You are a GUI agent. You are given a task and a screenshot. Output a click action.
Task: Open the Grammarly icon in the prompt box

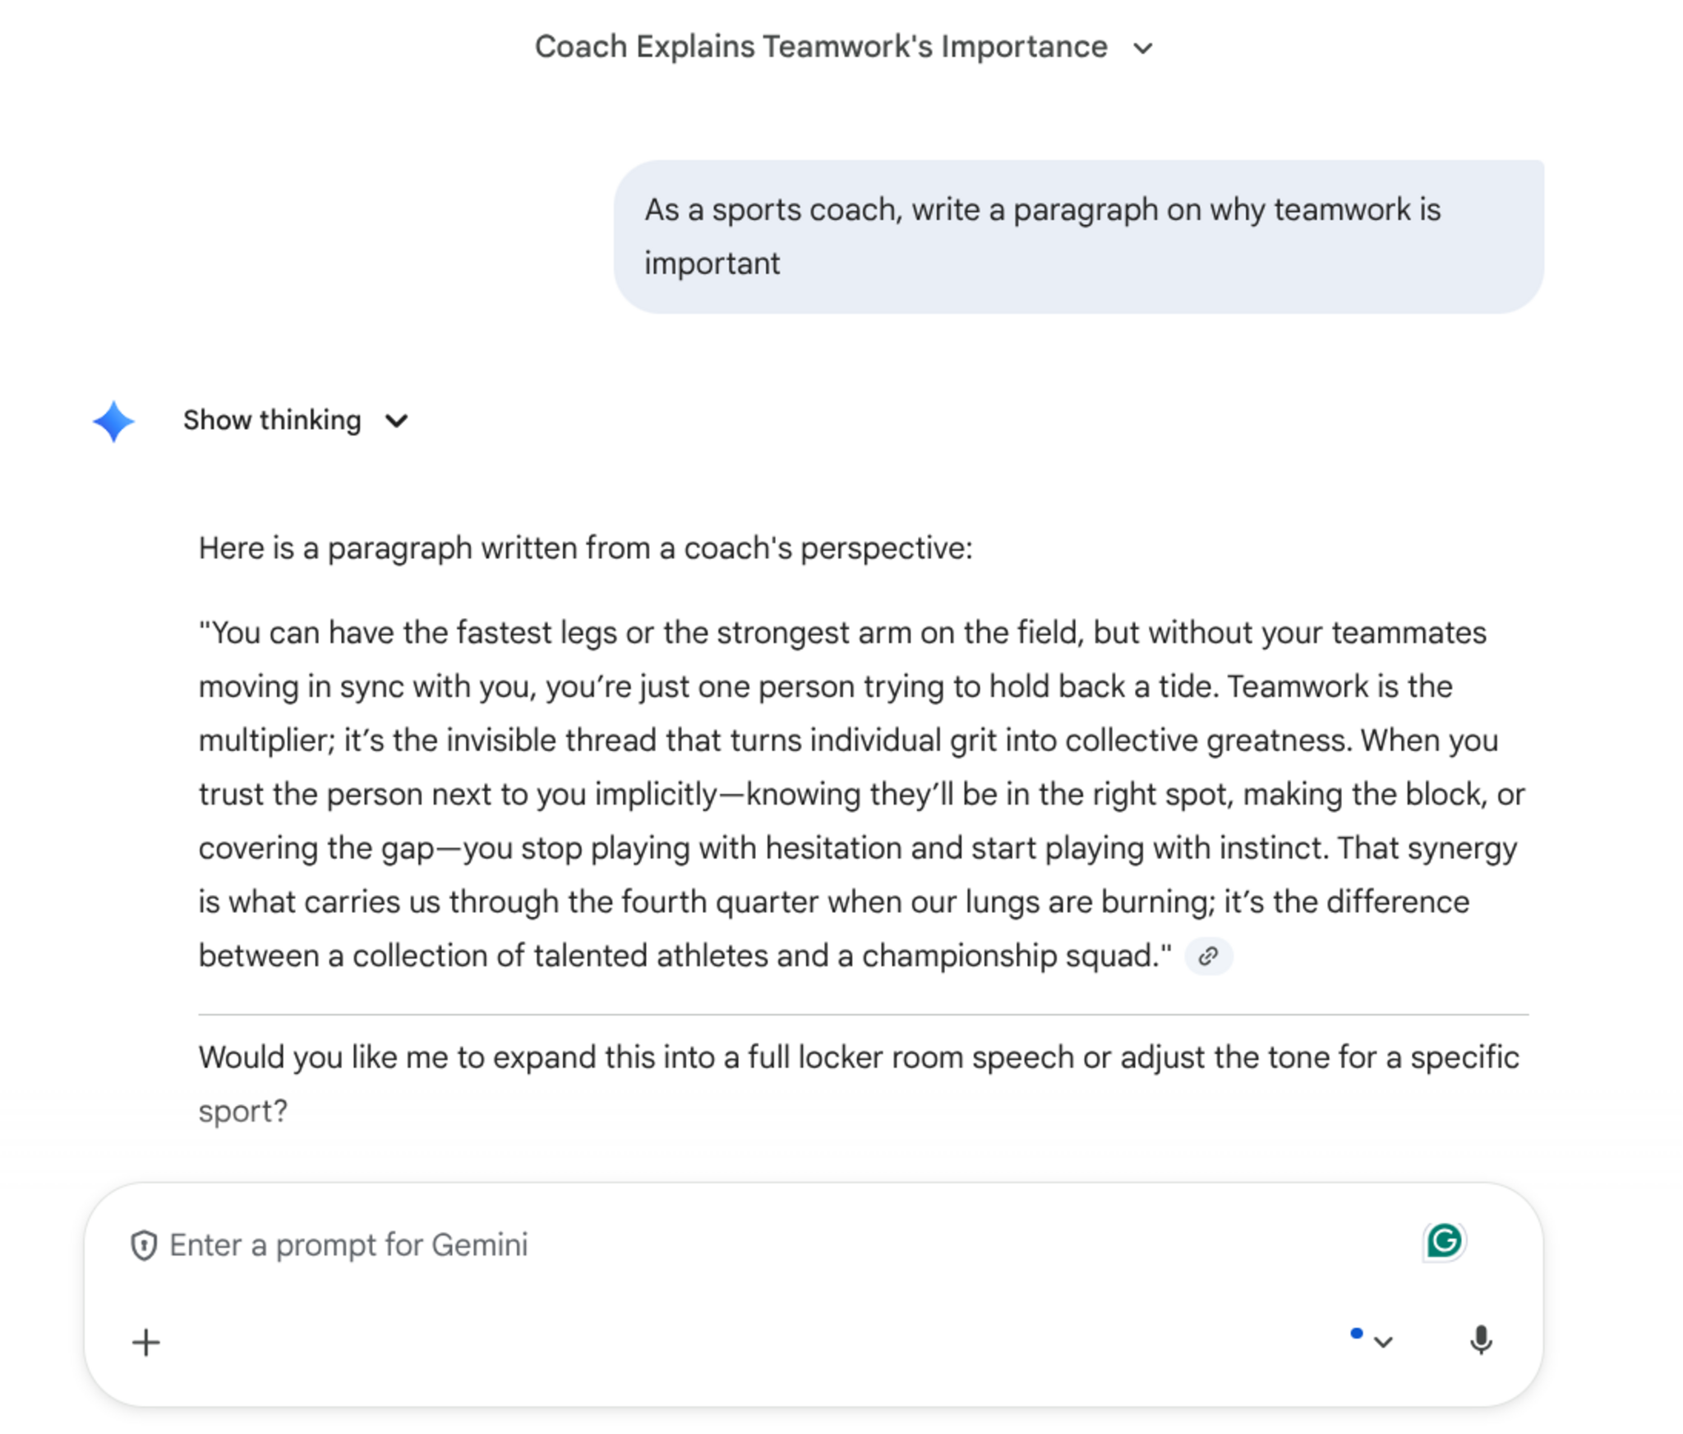tap(1444, 1241)
